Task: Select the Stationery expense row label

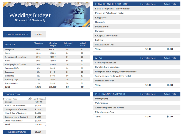Action: 10,76
